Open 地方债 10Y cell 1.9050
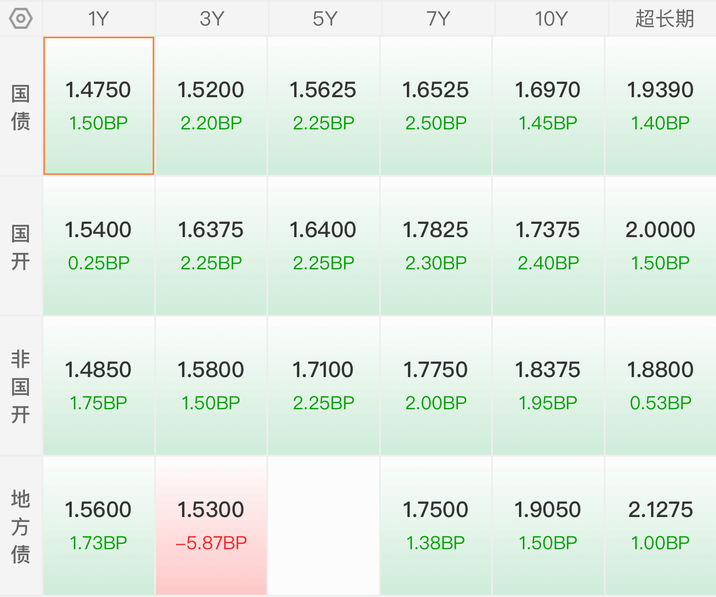 point(548,526)
